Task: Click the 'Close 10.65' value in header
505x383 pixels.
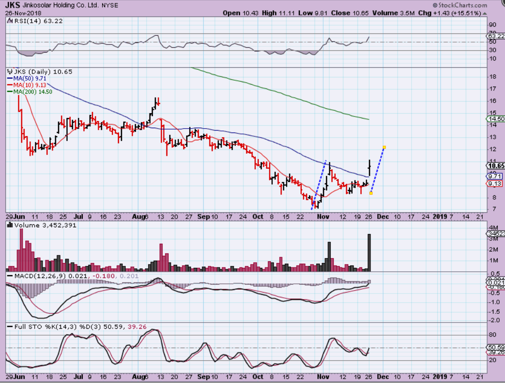Action: click(350, 13)
